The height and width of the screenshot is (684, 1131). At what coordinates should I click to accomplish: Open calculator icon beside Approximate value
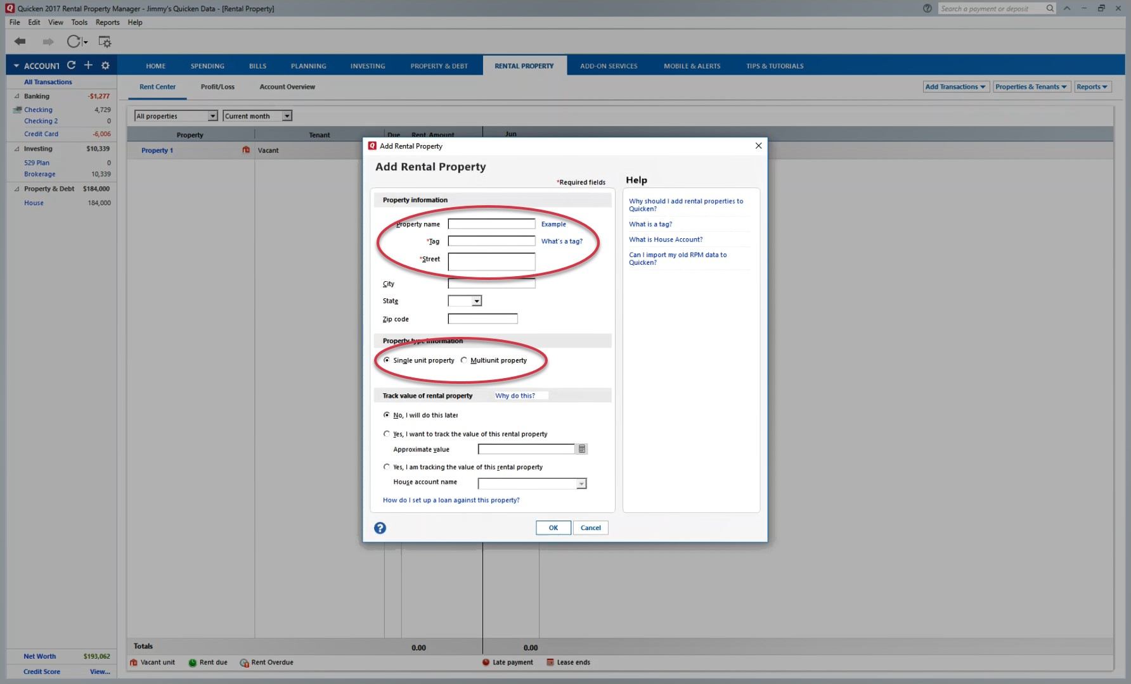click(x=581, y=449)
